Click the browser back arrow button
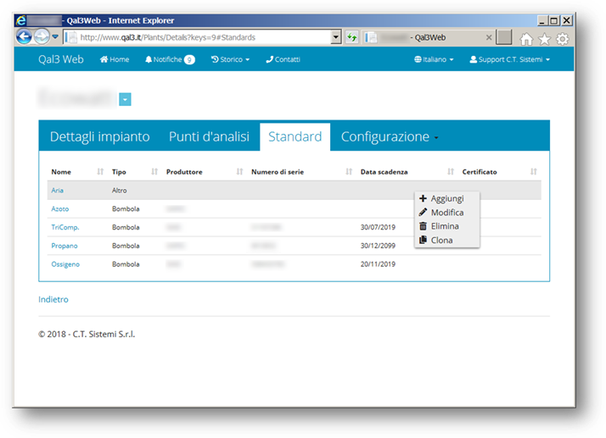 (25, 37)
